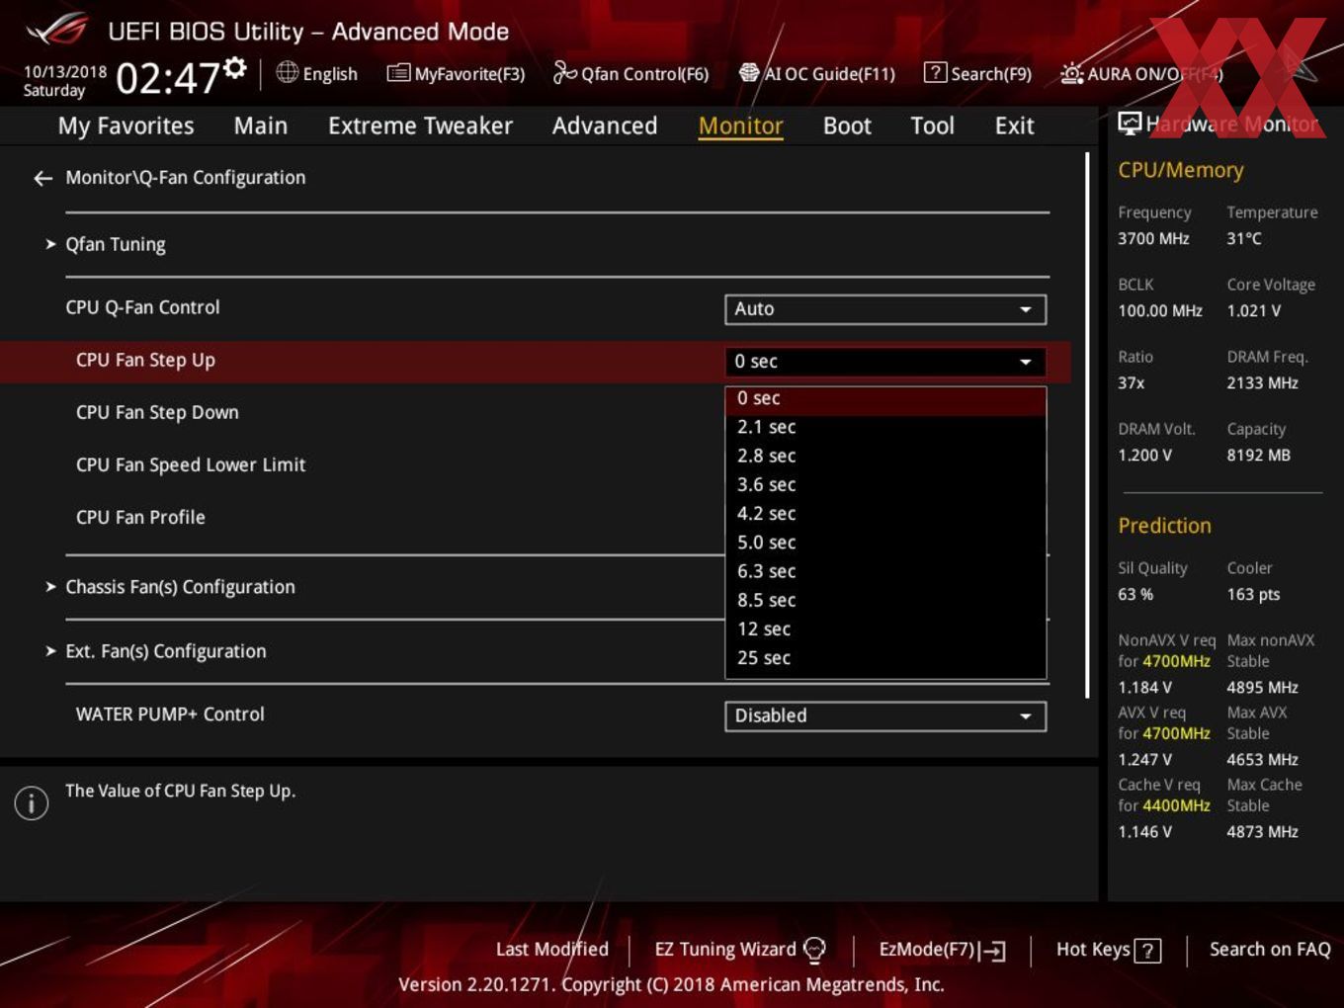
Task: Open Exit tab
Action: point(1014,126)
